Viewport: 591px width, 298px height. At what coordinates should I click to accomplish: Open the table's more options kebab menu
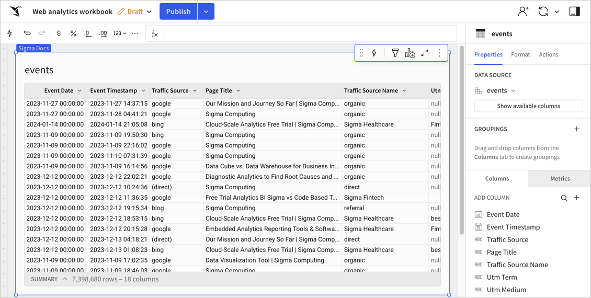[x=439, y=53]
